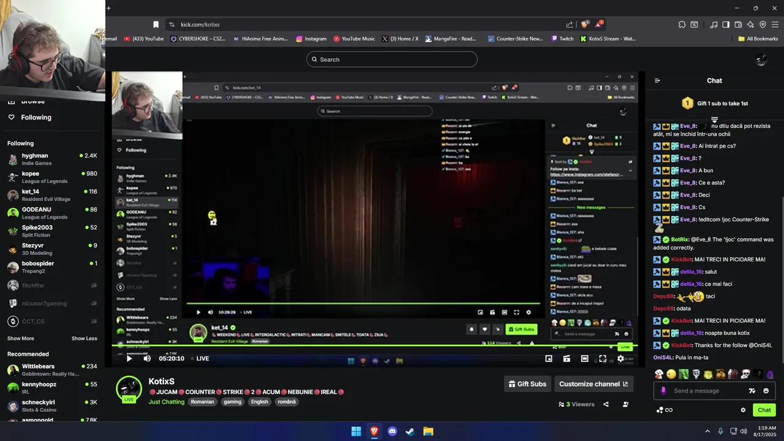Select the English tag

tap(259, 402)
